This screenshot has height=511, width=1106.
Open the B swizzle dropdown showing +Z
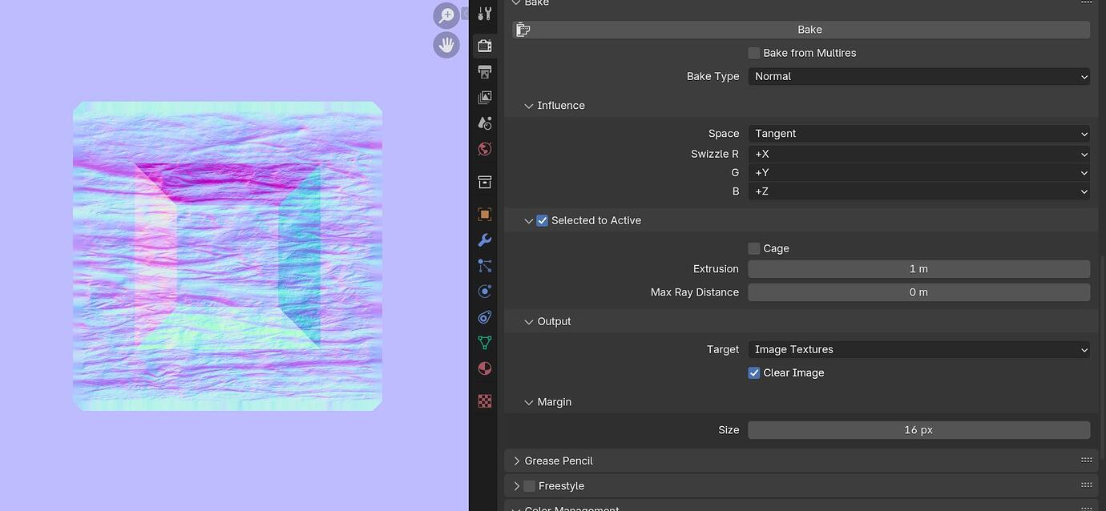click(x=918, y=191)
